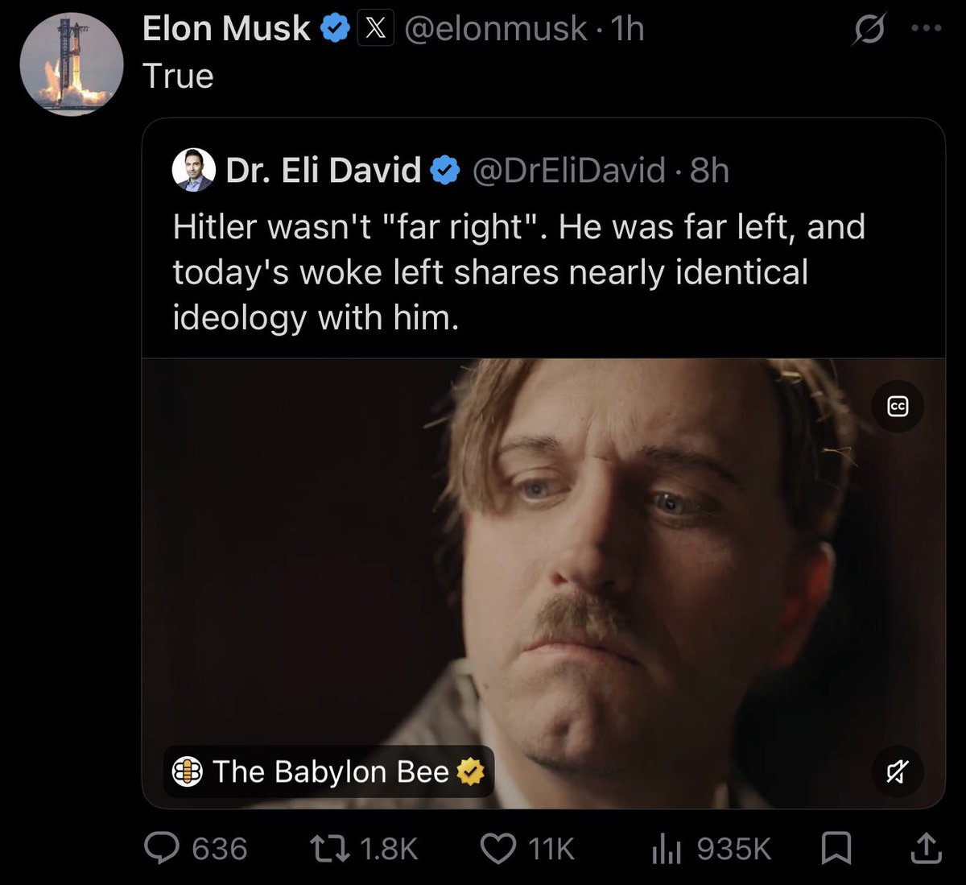Play the embedded video

pyautogui.click(x=543, y=583)
